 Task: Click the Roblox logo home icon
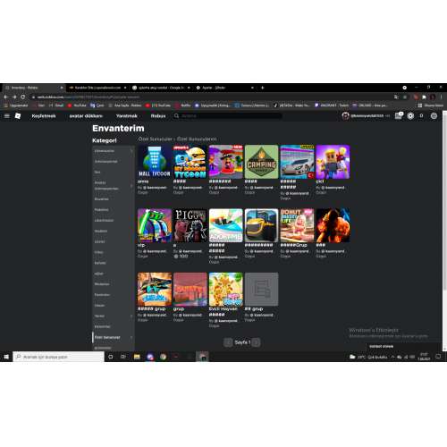click(x=18, y=116)
